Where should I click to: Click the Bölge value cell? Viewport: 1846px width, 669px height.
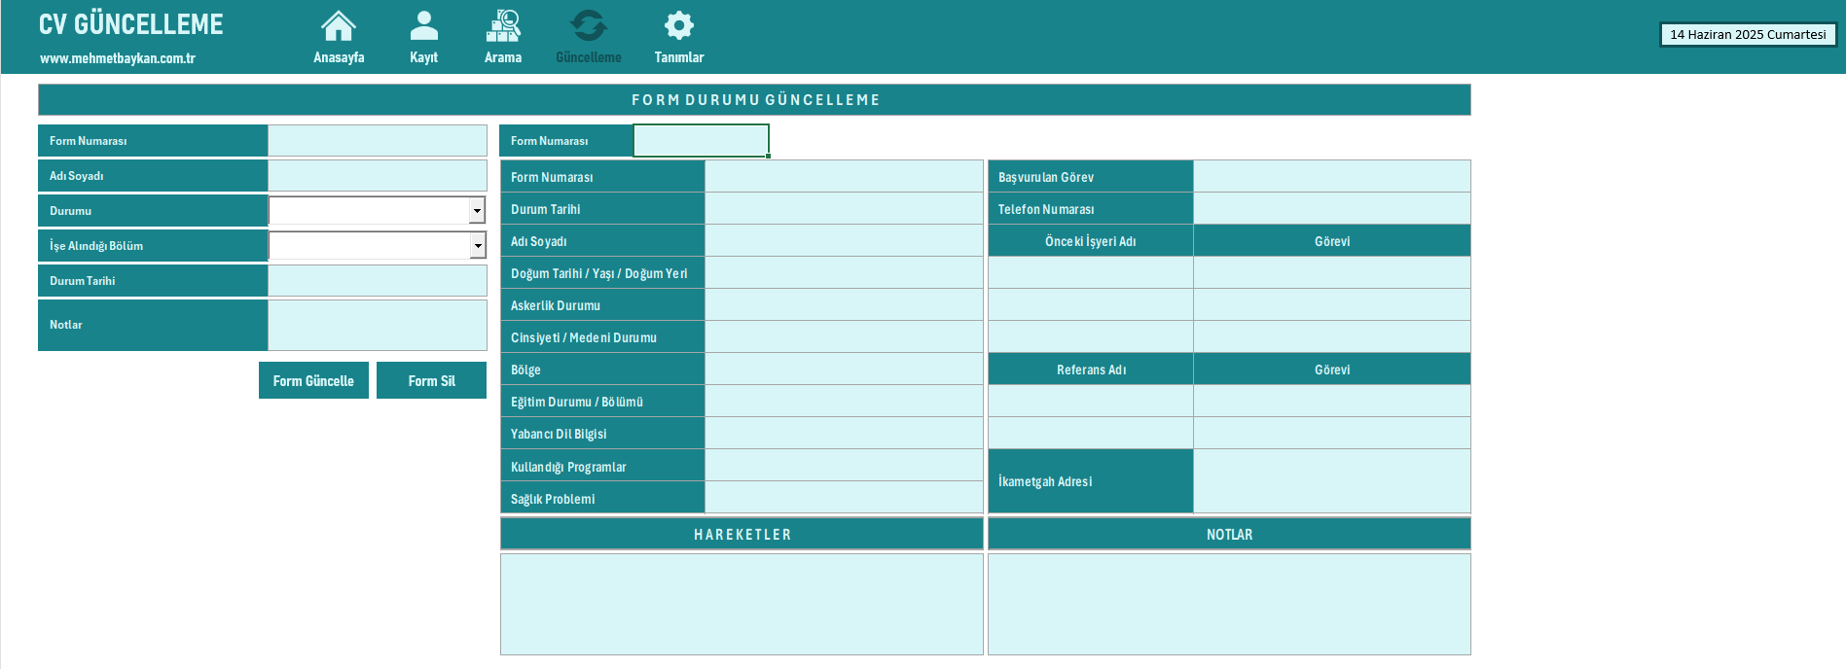pyautogui.click(x=844, y=370)
